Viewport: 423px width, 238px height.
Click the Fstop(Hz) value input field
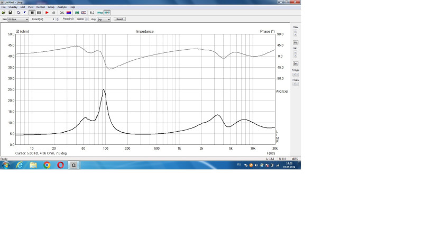[80, 19]
